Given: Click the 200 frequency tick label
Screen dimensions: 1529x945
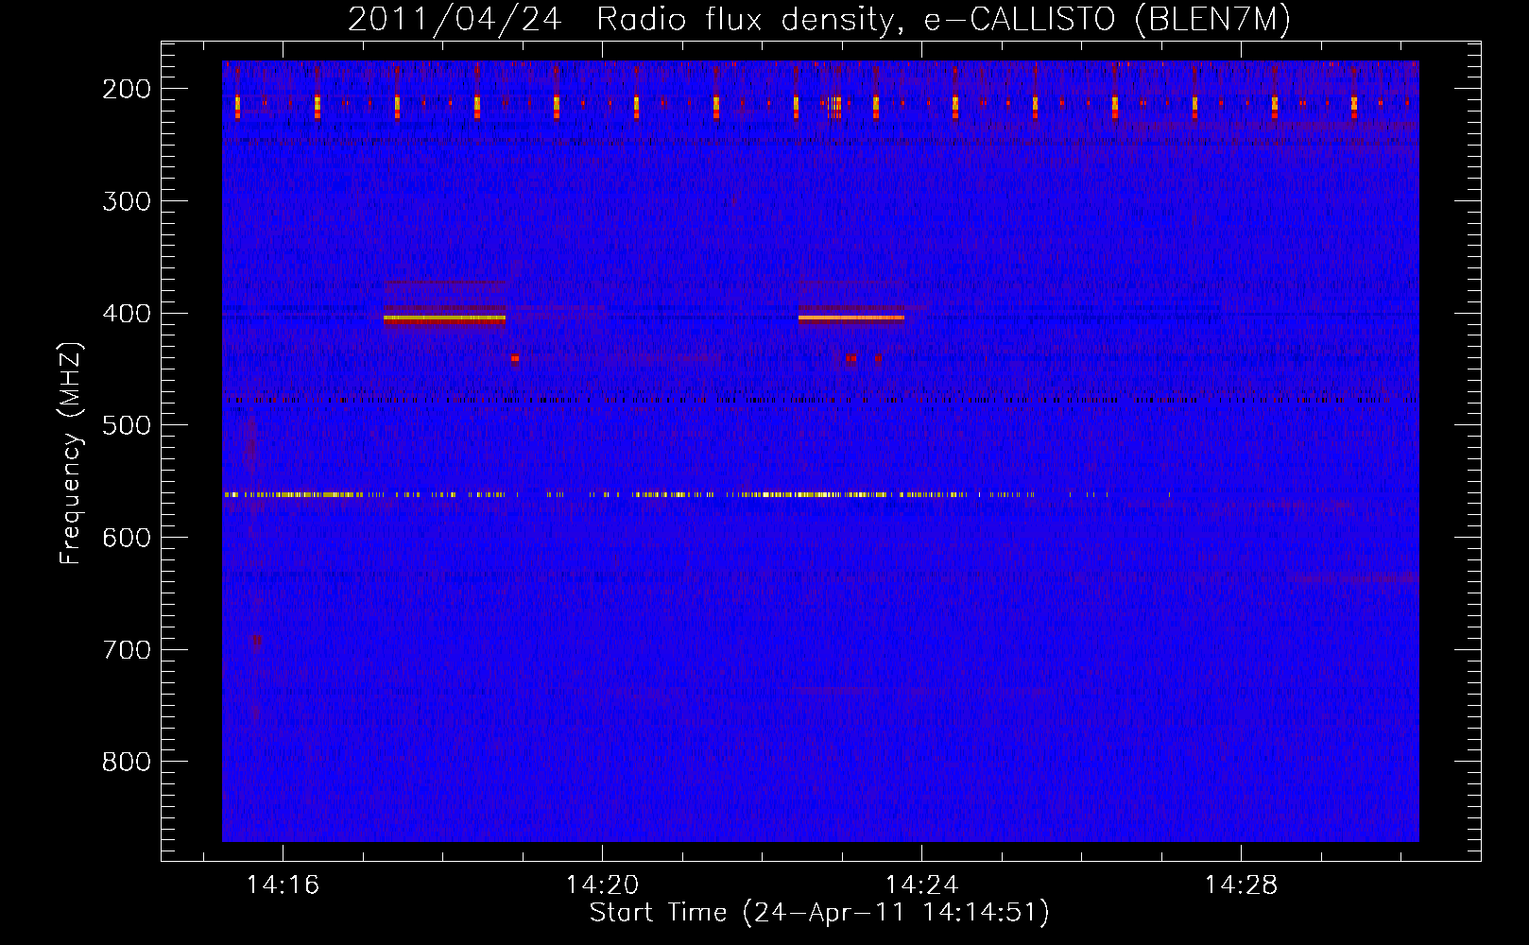Looking at the screenshot, I should coord(127,89).
